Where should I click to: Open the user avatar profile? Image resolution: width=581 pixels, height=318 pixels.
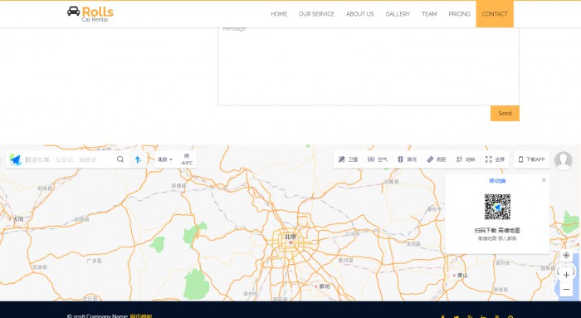[x=564, y=160]
